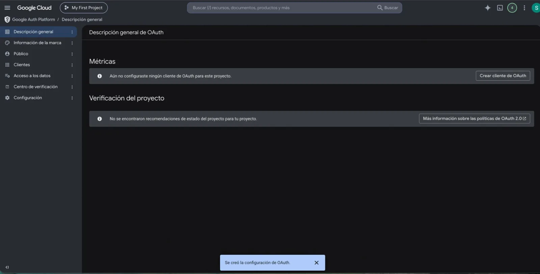The height and width of the screenshot is (274, 540).
Task: Collapse the sidebar with bottom arrow
Action: click(x=7, y=267)
